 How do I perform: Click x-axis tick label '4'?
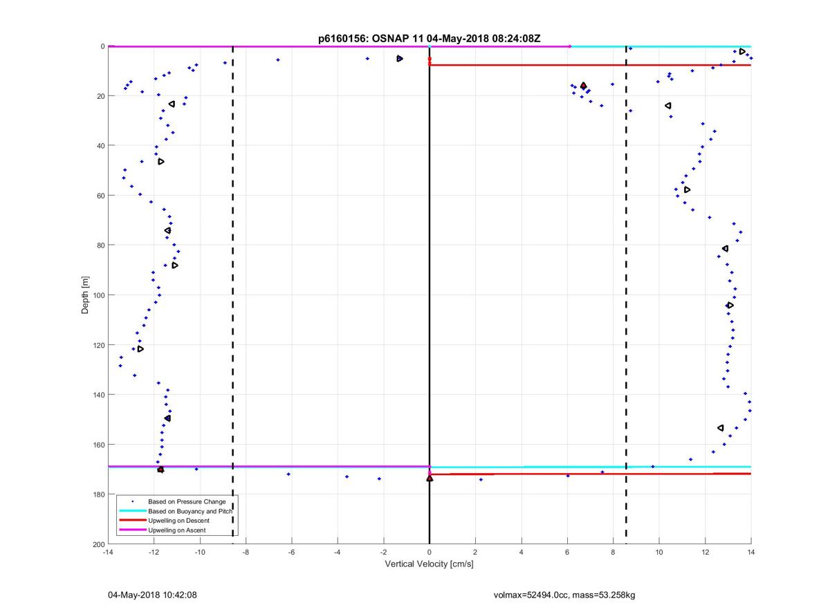click(x=522, y=552)
